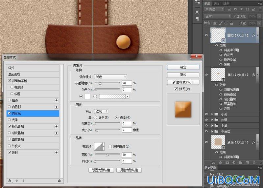Viewport: 263px width, 188px height.
Task: Enable the 纹理 checkbox
Action: (12, 94)
